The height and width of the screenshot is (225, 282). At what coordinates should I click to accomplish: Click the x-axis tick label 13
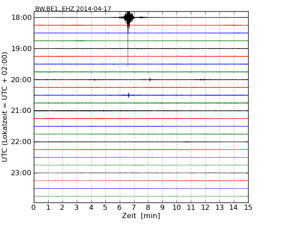tap(220, 207)
